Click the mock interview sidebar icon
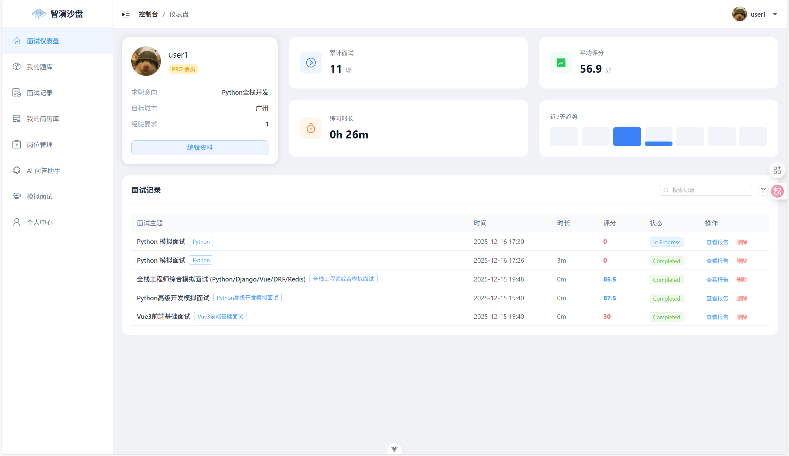The height and width of the screenshot is (456, 789). point(17,196)
